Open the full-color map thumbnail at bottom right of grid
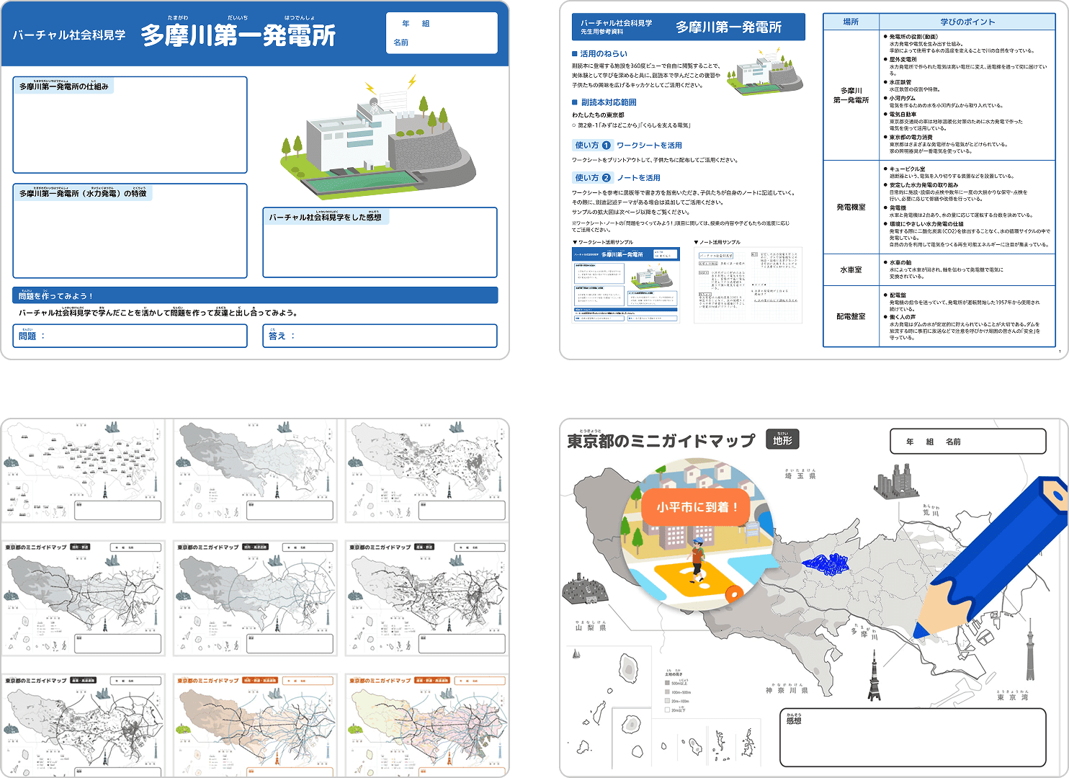Image resolution: width=1069 pixels, height=778 pixels. pyautogui.click(x=426, y=725)
